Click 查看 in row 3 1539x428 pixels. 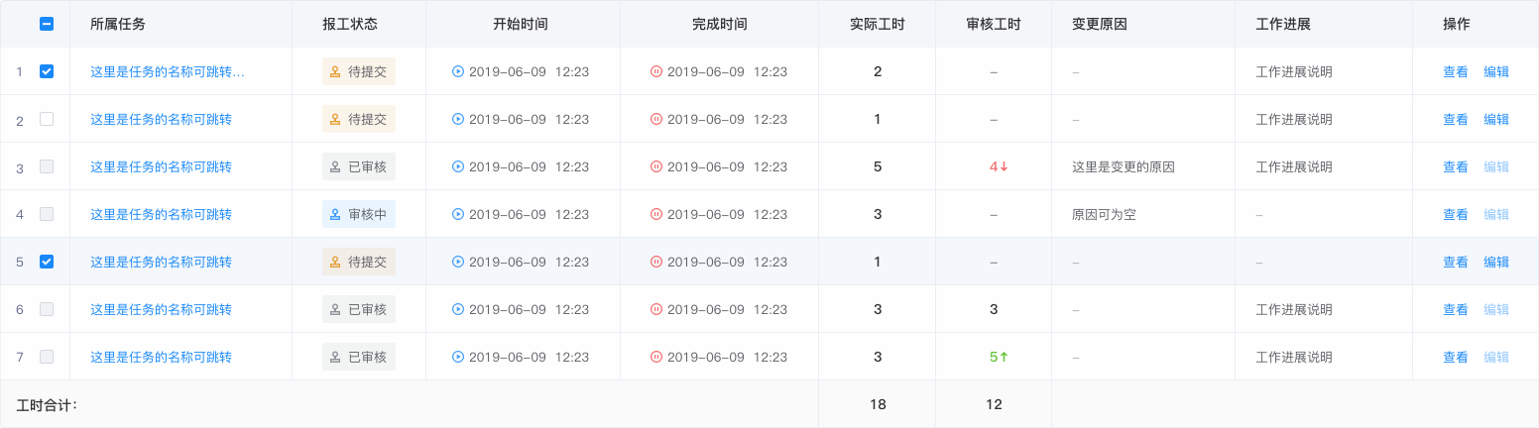[1455, 166]
